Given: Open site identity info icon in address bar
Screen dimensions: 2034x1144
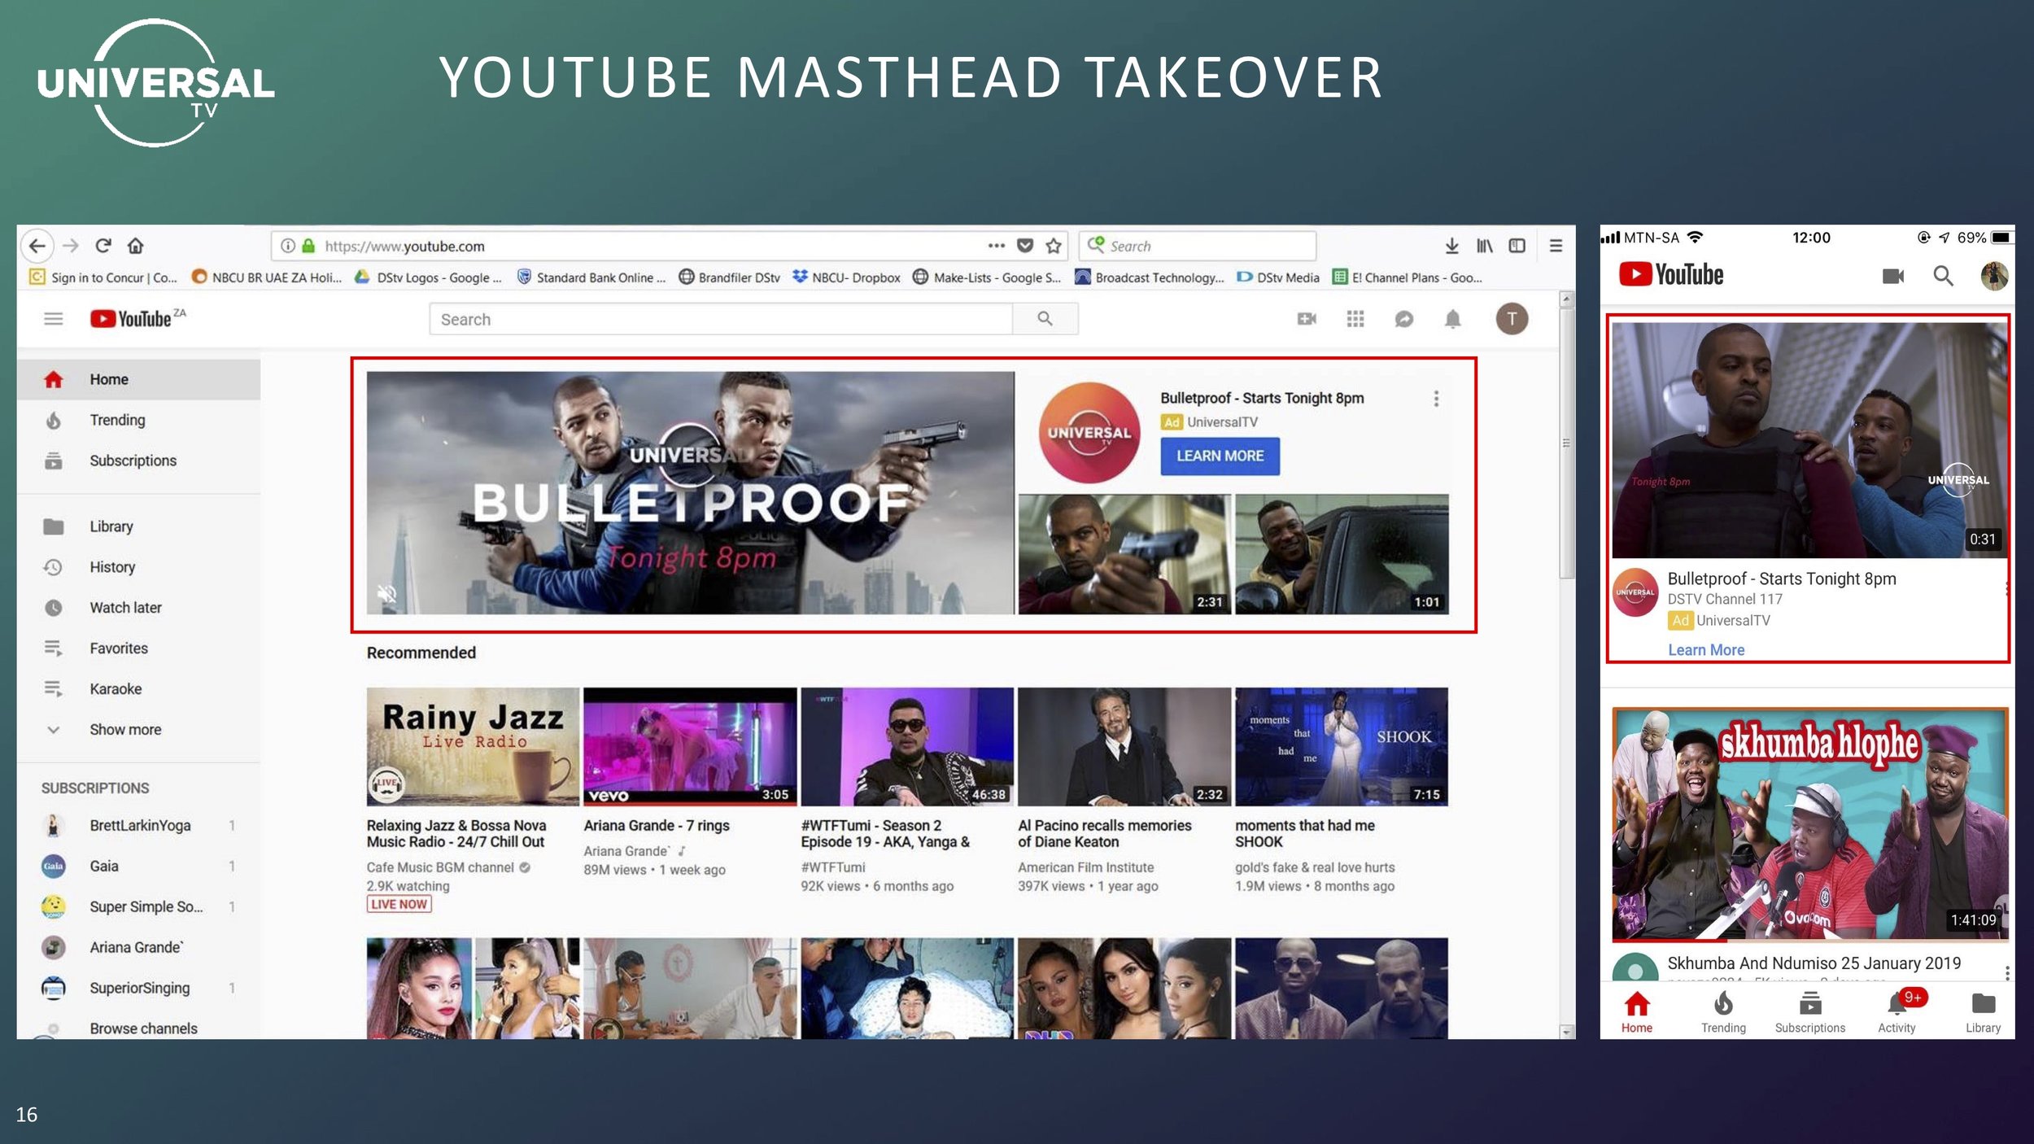Looking at the screenshot, I should tap(288, 246).
